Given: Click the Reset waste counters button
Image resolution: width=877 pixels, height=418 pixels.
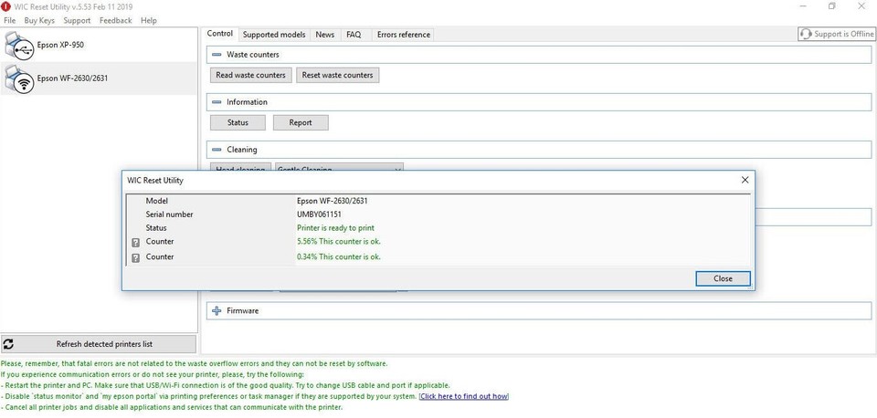Looking at the screenshot, I should tap(337, 75).
